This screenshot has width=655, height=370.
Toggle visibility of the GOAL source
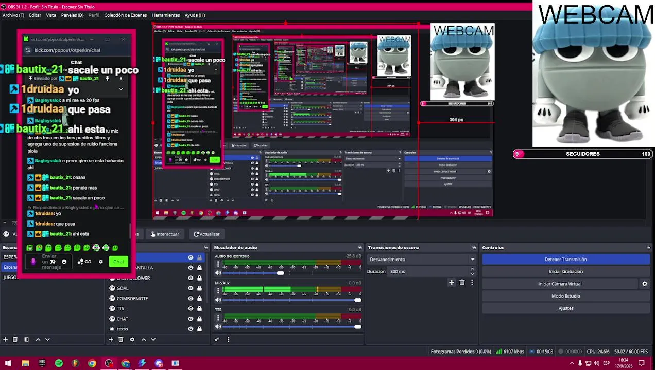tap(191, 288)
